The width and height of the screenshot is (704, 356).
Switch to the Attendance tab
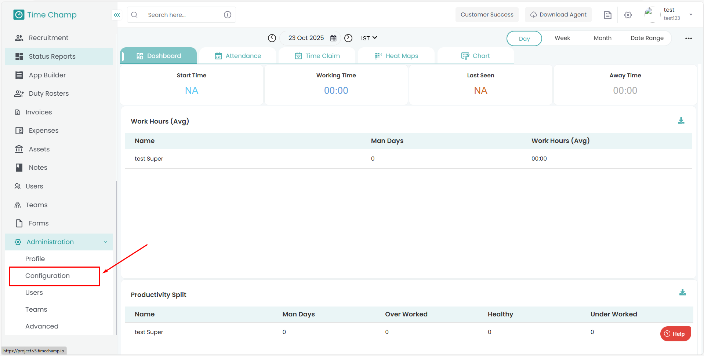click(x=238, y=56)
